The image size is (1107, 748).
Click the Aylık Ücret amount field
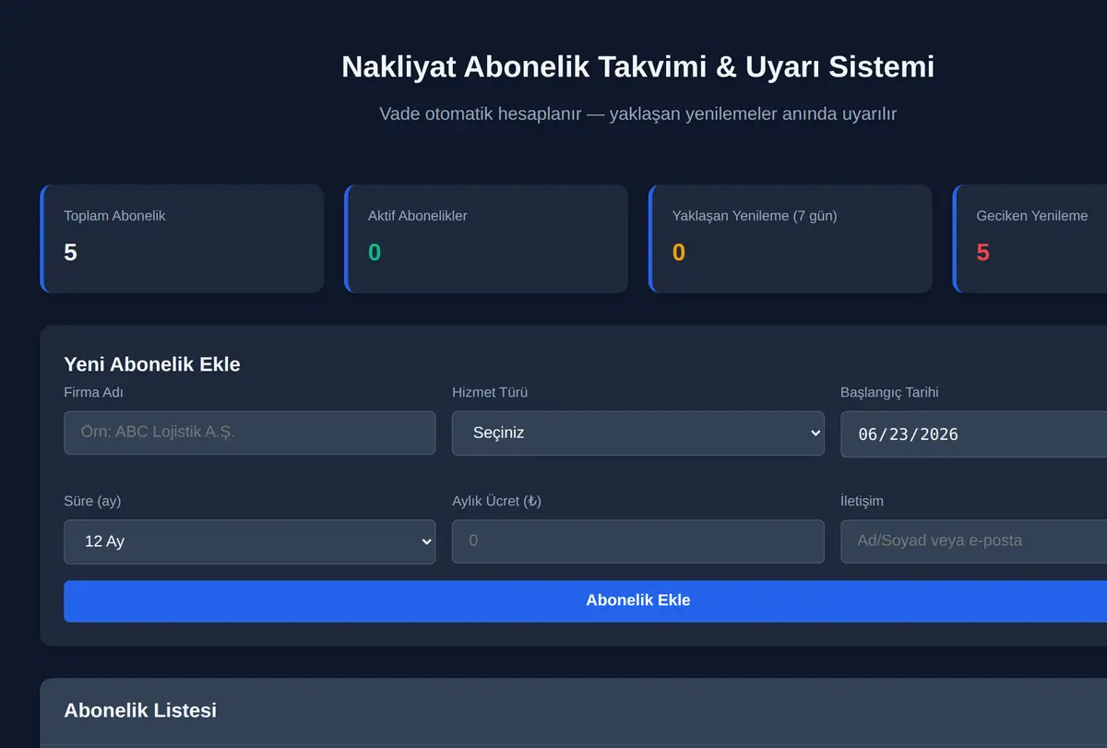tap(637, 541)
